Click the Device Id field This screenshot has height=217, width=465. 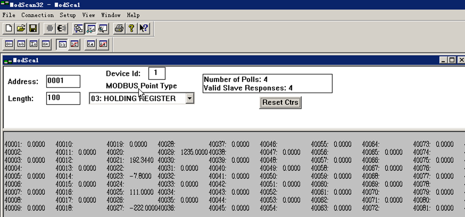point(156,73)
